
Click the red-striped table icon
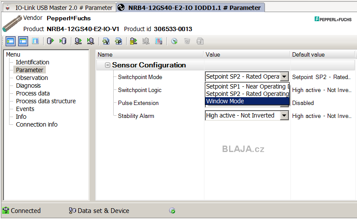coord(159,41)
